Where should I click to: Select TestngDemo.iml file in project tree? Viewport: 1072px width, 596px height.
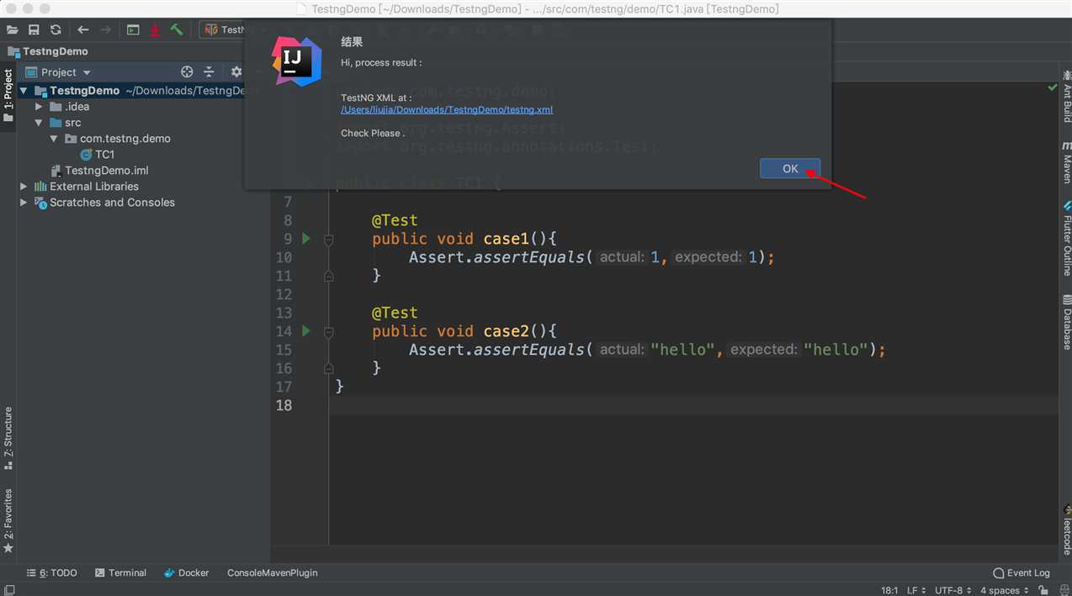coord(99,171)
